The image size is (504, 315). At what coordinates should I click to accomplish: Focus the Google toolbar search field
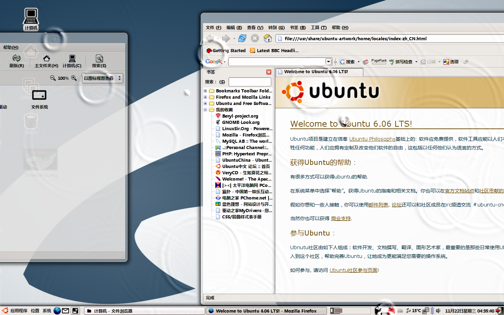pos(277,62)
